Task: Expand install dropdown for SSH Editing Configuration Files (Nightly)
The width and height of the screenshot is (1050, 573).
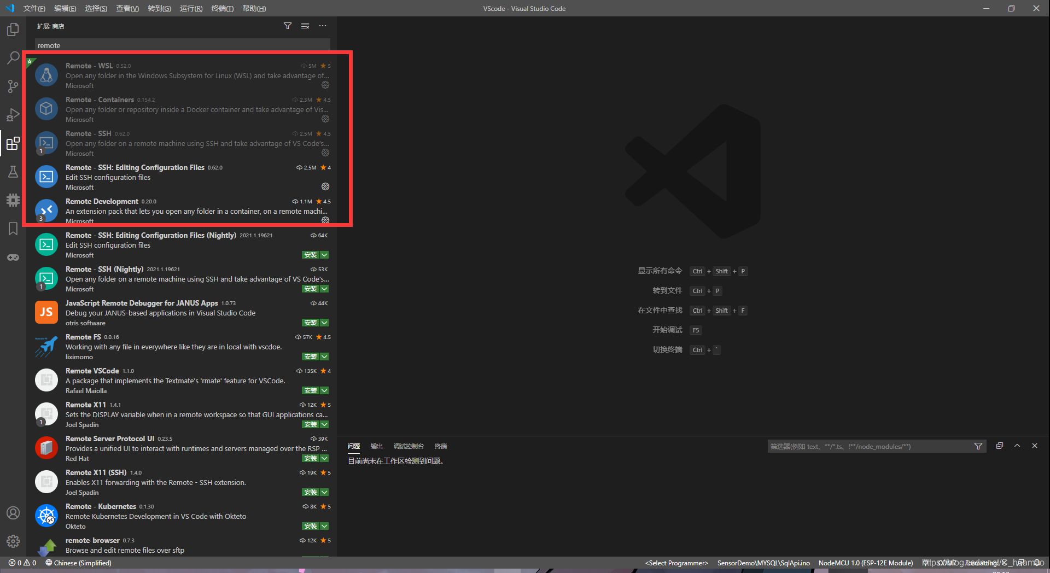Action: click(x=325, y=255)
